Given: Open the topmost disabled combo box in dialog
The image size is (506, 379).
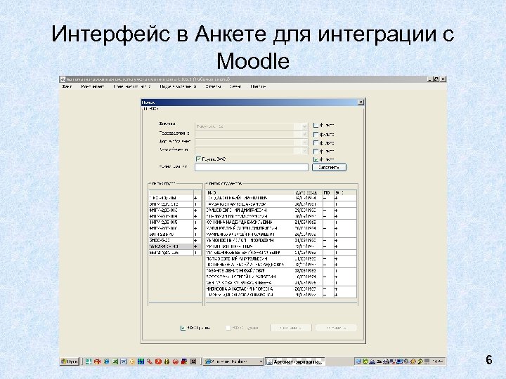Looking at the screenshot, I should tap(251, 126).
